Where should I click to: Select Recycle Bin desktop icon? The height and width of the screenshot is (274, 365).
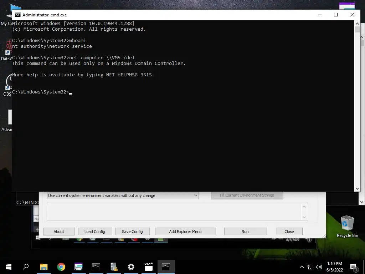[x=347, y=226]
